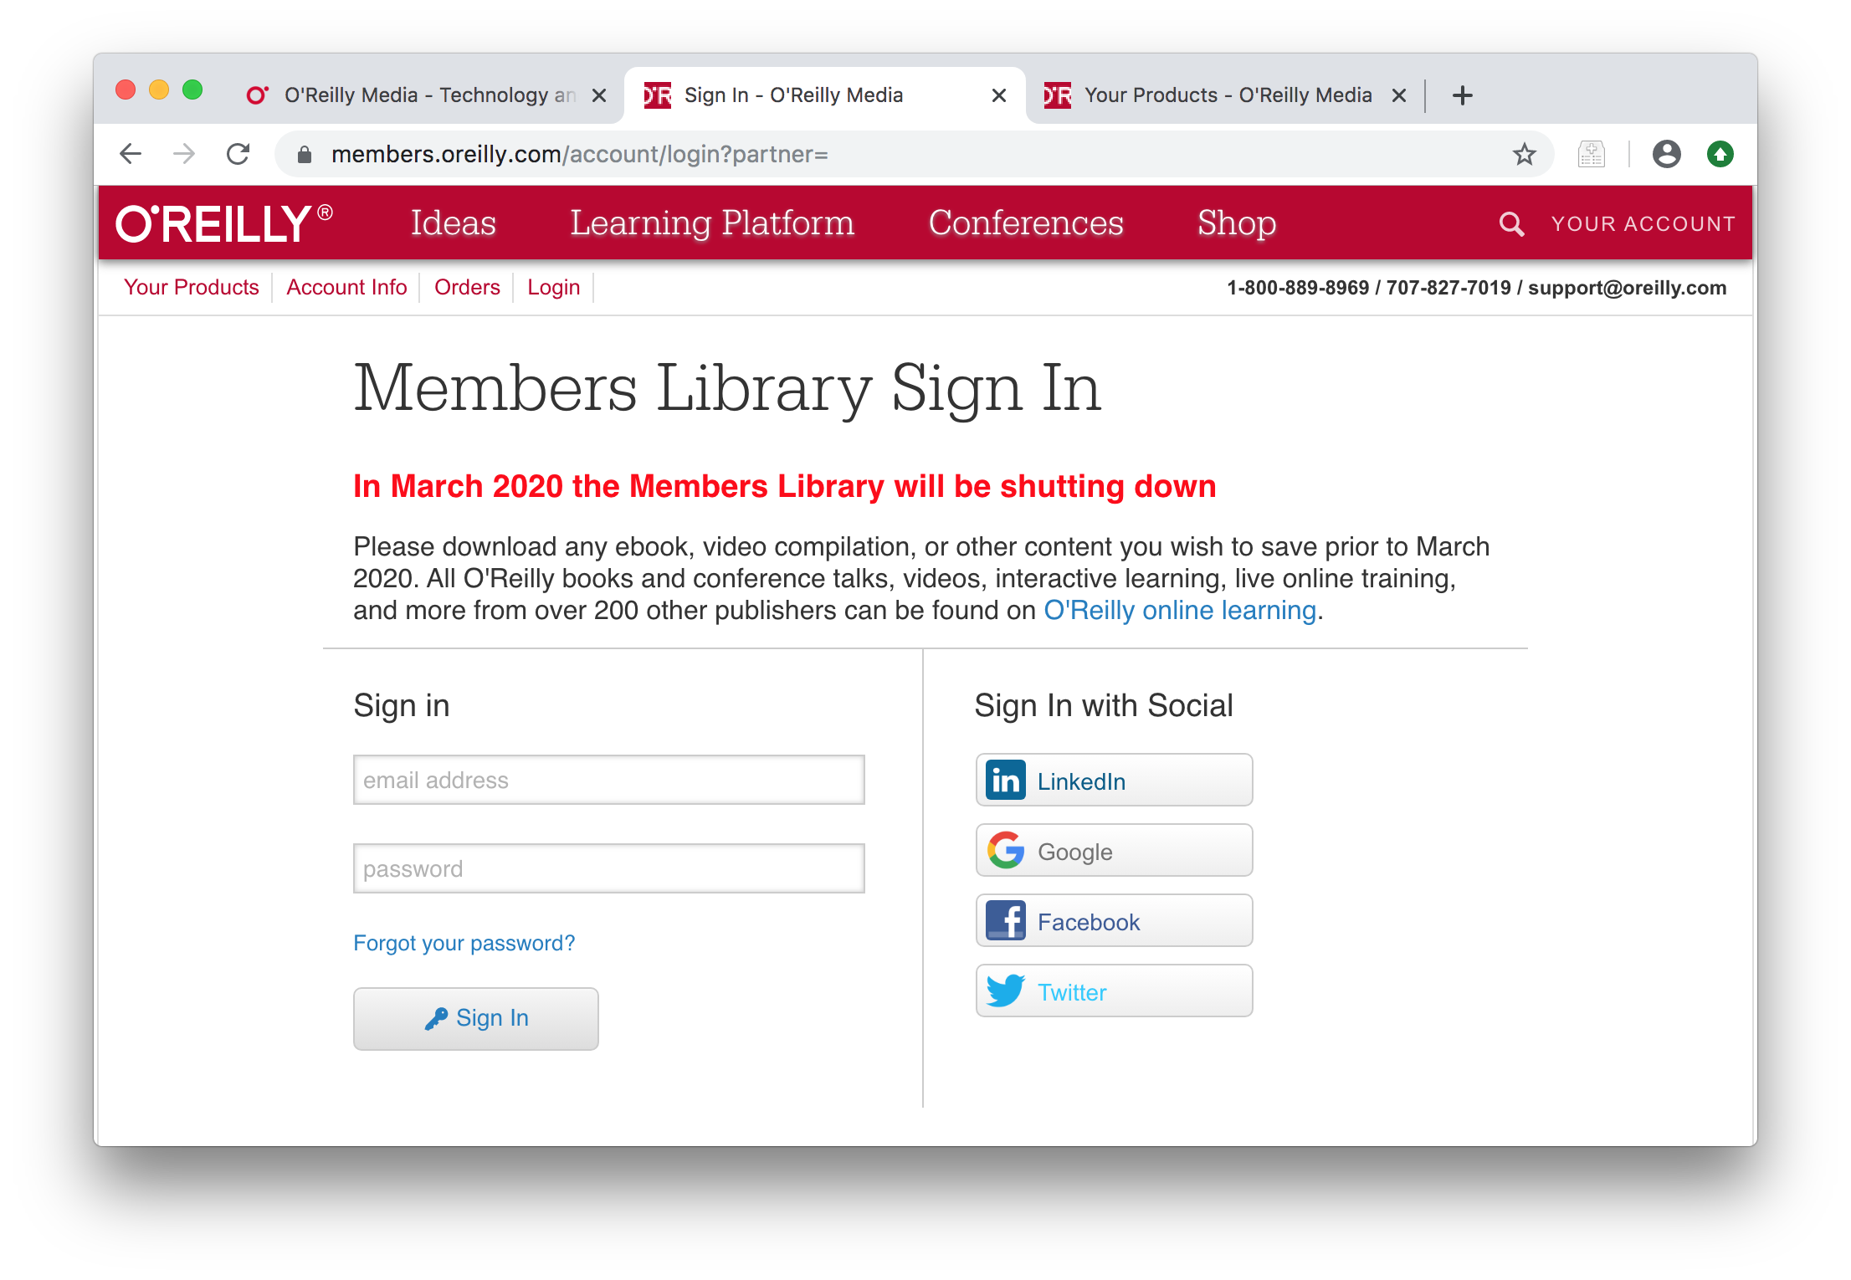Screen dimensions: 1851x1280
Task: Sign in with Google
Action: (x=1113, y=851)
